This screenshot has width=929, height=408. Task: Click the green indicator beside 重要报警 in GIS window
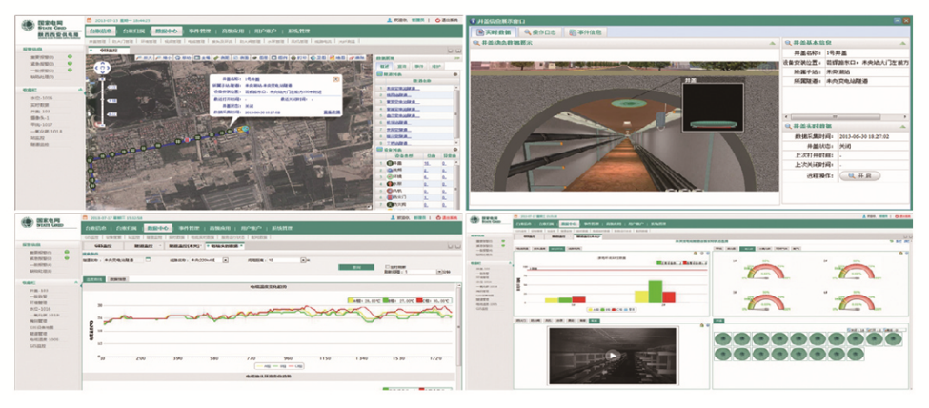click(x=70, y=56)
